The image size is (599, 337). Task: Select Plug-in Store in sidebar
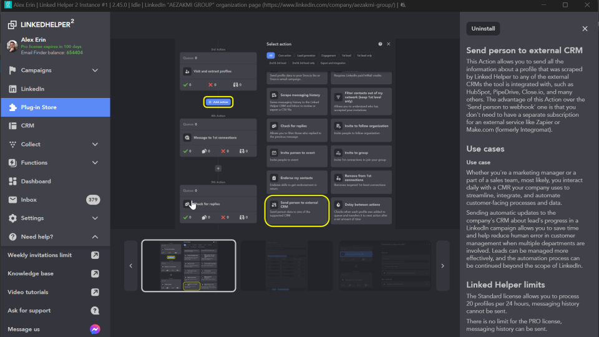[x=55, y=107]
